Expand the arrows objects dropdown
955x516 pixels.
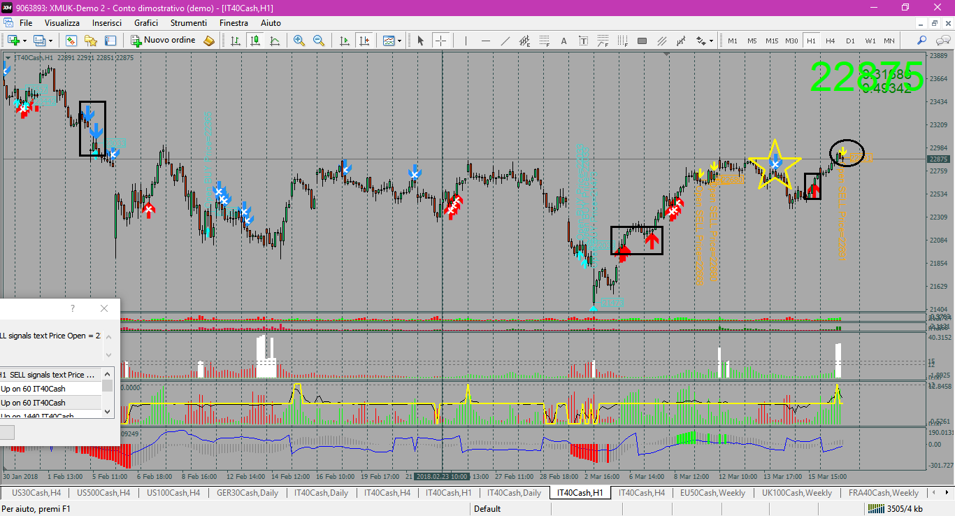pyautogui.click(x=711, y=41)
